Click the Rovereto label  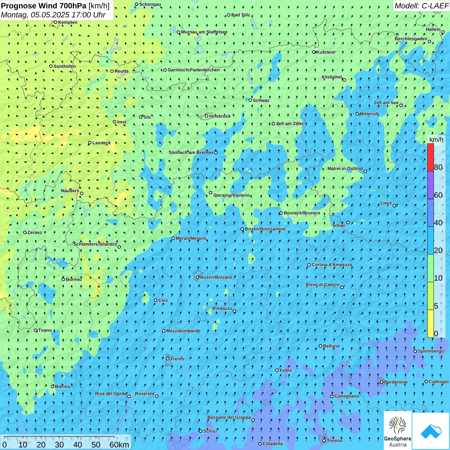point(145,393)
